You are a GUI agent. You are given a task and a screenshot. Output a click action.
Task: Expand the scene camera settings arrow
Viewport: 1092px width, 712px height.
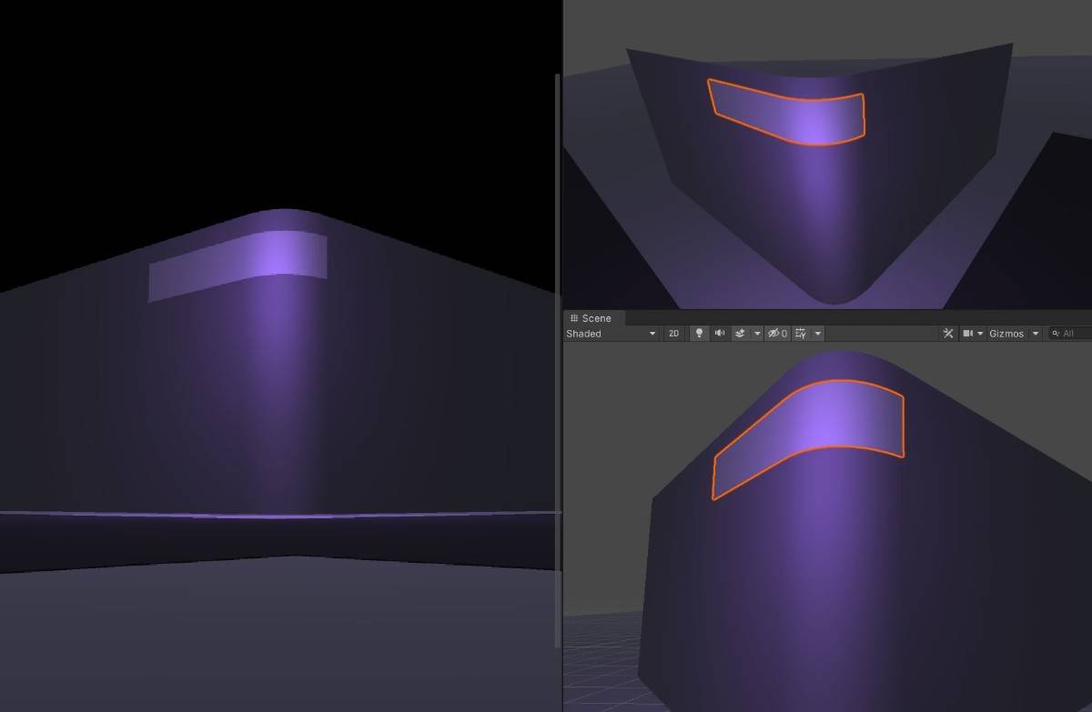click(x=980, y=334)
